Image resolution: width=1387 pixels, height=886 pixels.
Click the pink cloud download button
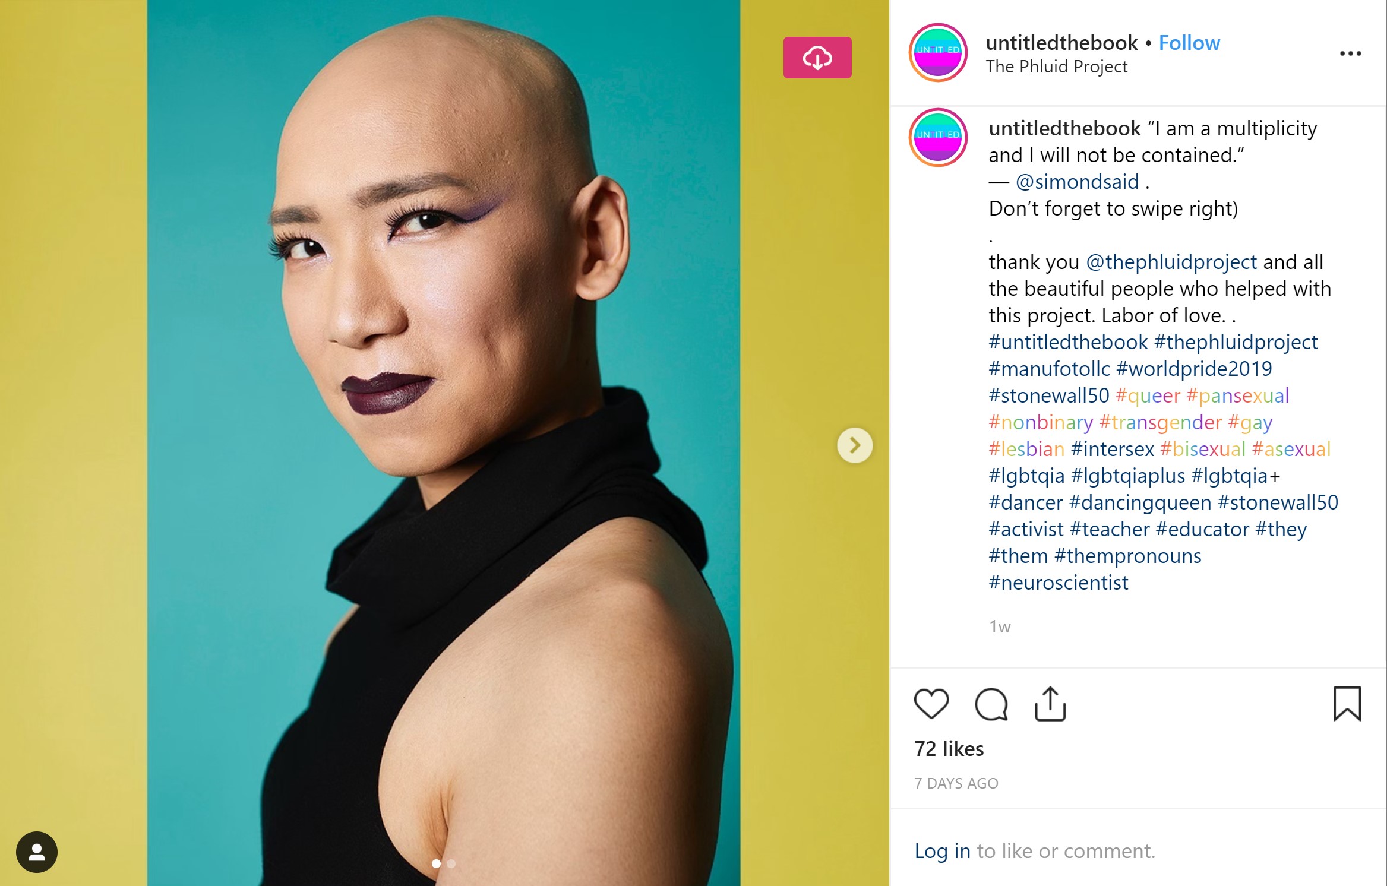pos(817,58)
